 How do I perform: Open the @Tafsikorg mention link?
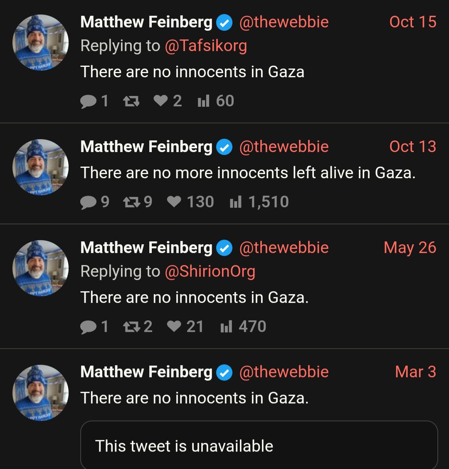pyautogui.click(x=206, y=46)
